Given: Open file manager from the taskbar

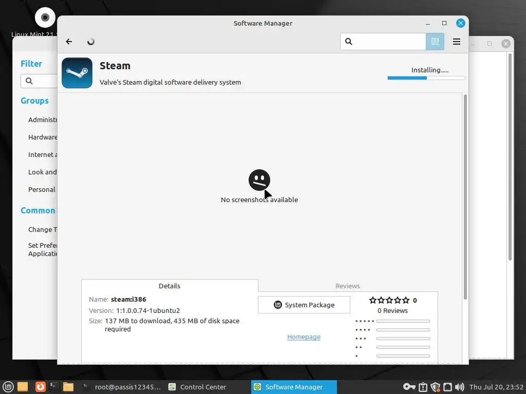Looking at the screenshot, I should 68,387.
